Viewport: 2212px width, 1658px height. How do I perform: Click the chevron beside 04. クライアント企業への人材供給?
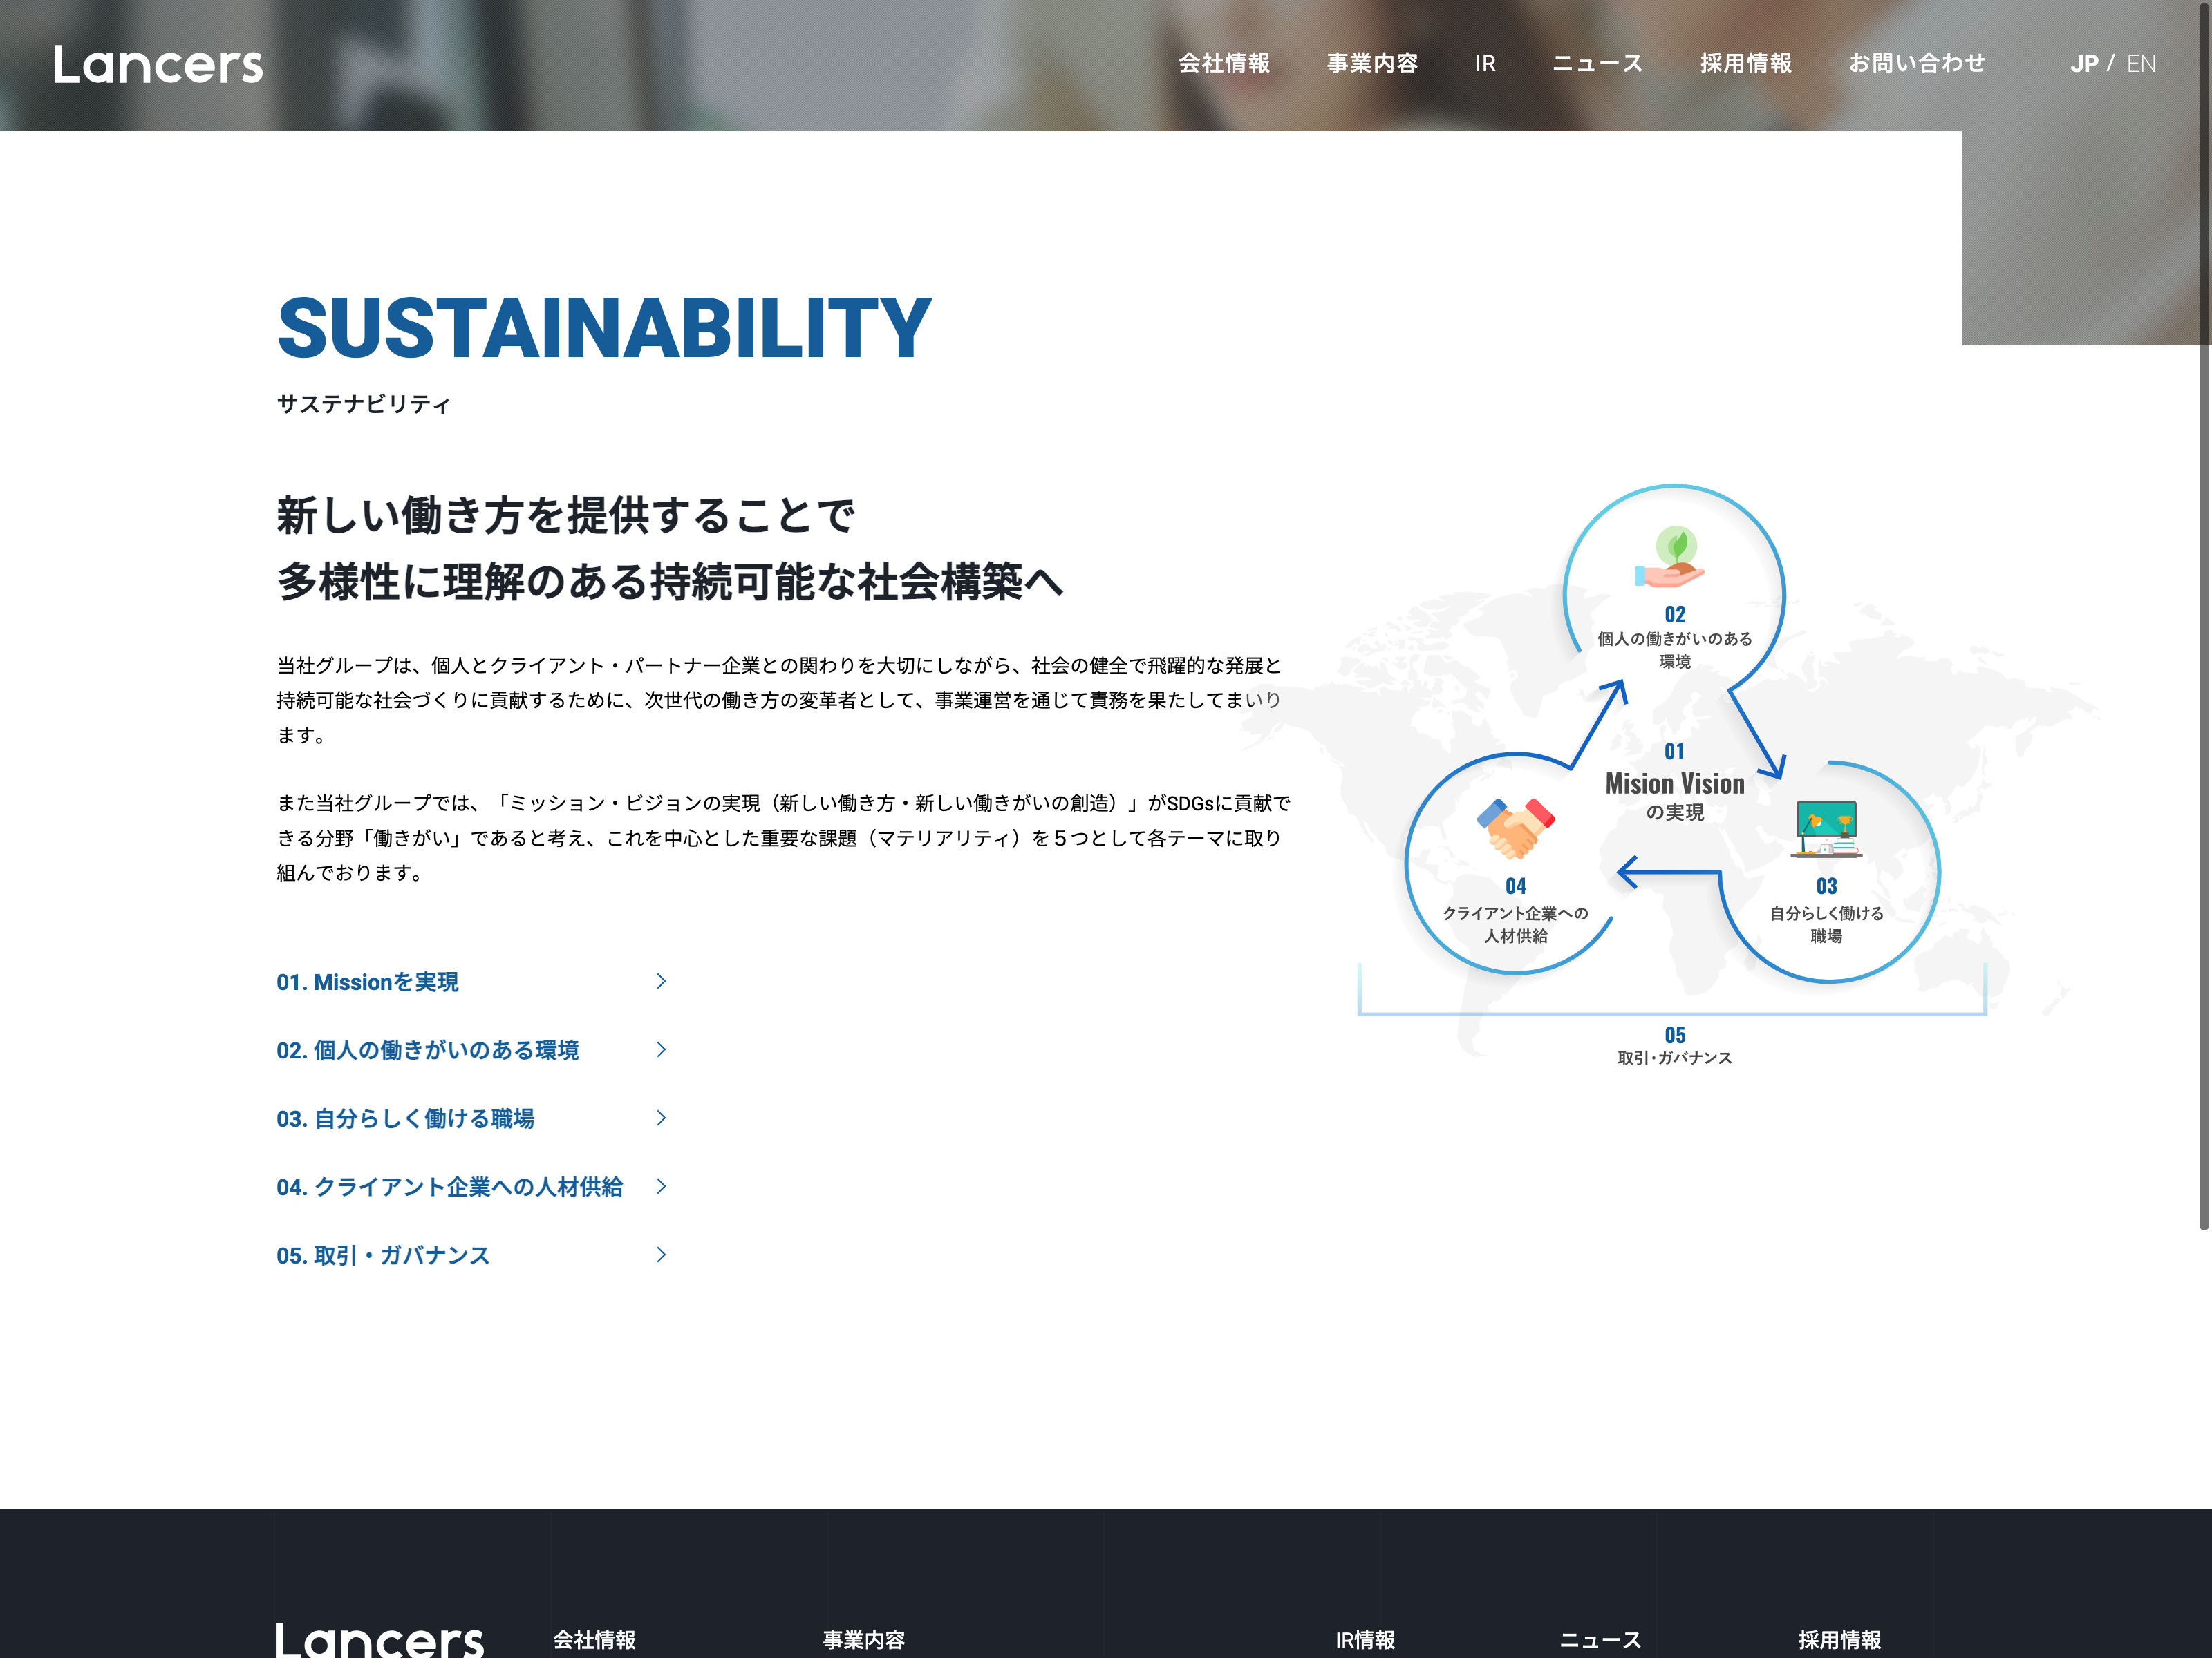(x=661, y=1186)
